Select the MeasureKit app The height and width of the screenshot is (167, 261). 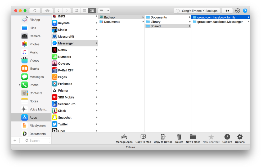75,37
